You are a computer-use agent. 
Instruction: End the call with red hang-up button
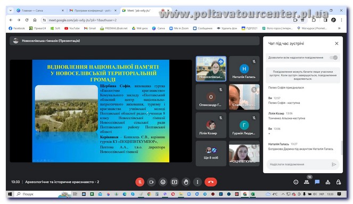pyautogui.click(x=211, y=182)
